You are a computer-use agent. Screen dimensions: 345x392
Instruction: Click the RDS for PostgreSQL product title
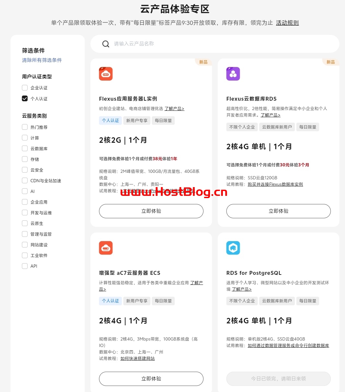point(254,273)
